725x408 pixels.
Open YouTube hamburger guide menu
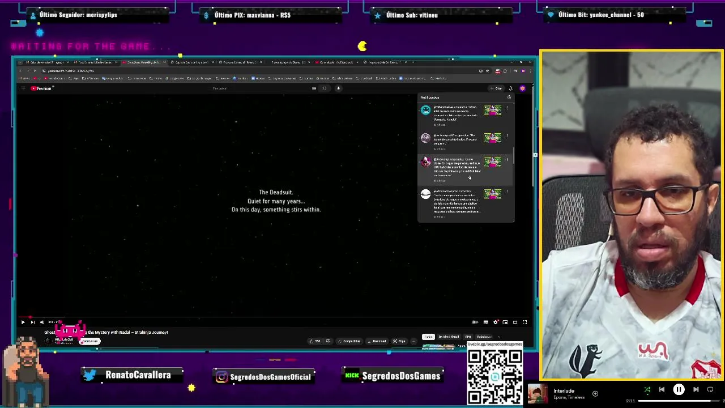(x=23, y=88)
